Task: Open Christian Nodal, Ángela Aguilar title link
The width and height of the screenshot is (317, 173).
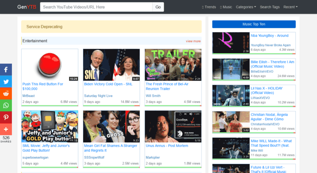Action: click(269, 117)
